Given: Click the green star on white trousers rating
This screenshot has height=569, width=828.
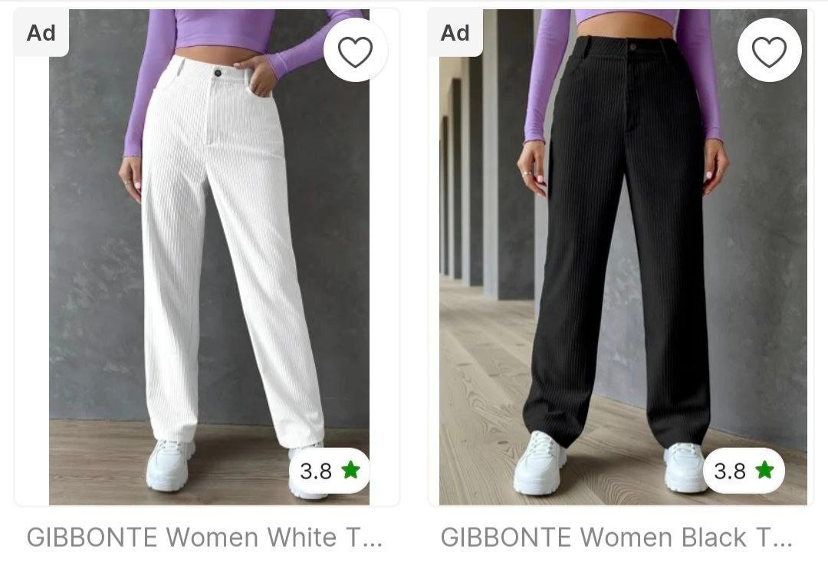Looking at the screenshot, I should pyautogui.click(x=350, y=469).
